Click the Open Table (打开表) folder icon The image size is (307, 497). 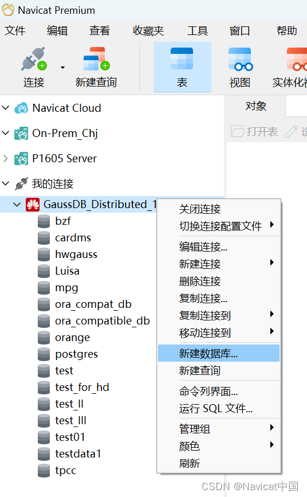[x=237, y=131]
